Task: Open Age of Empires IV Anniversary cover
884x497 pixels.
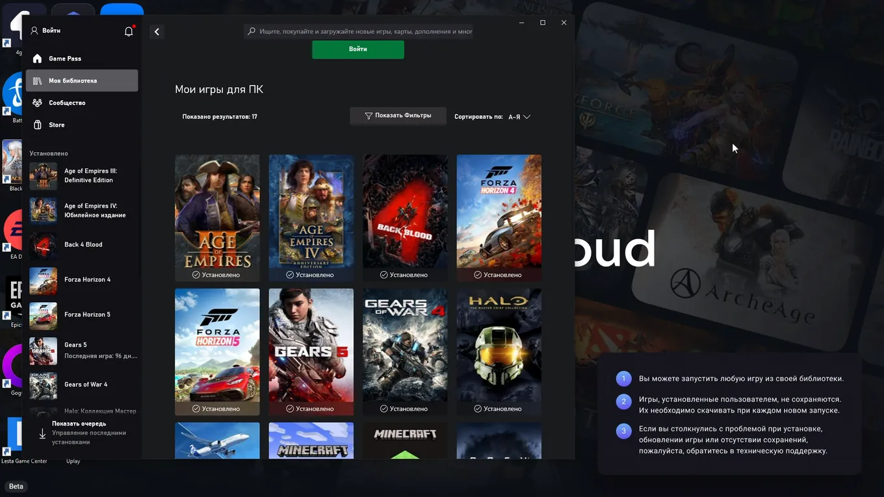Action: coord(311,218)
